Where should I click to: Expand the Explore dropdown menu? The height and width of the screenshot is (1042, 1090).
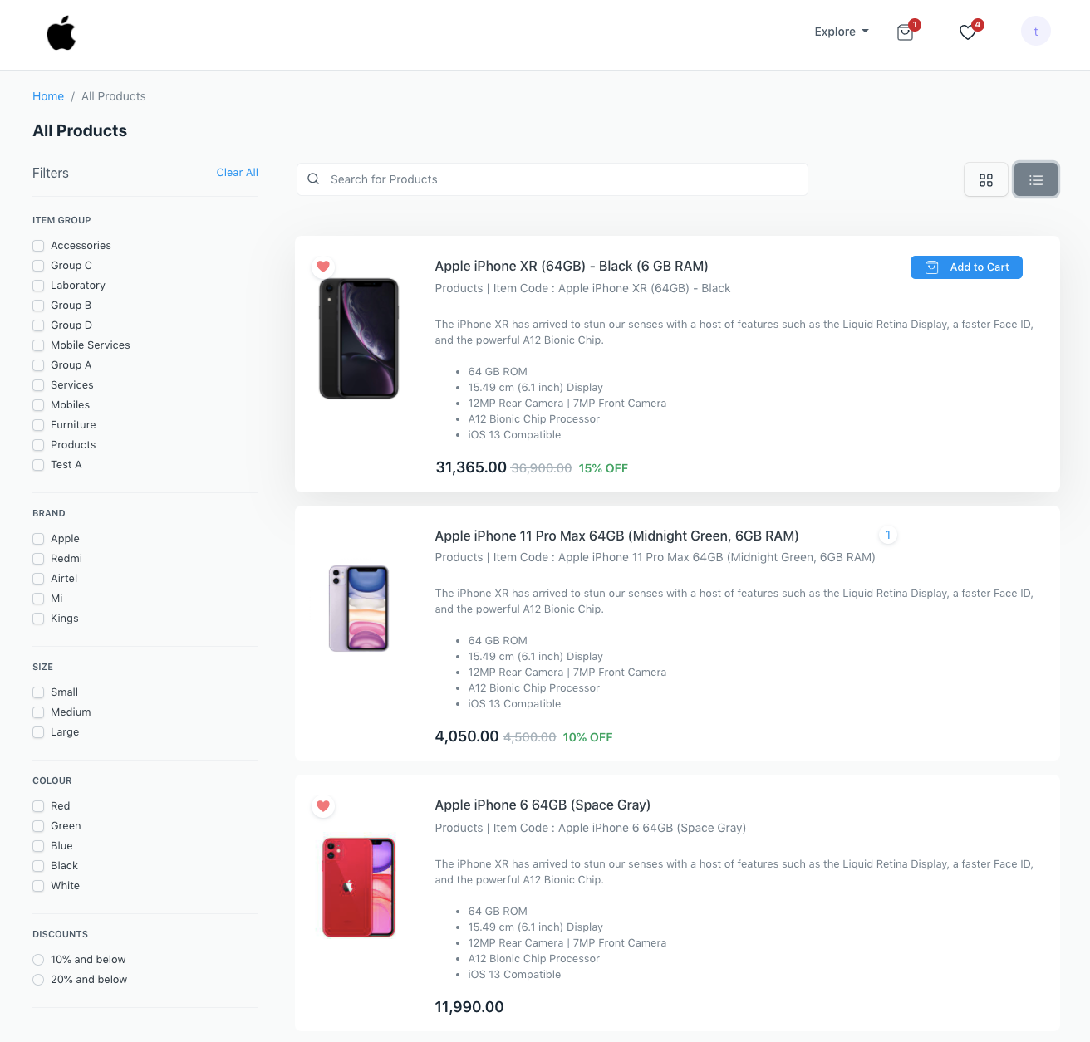click(841, 32)
